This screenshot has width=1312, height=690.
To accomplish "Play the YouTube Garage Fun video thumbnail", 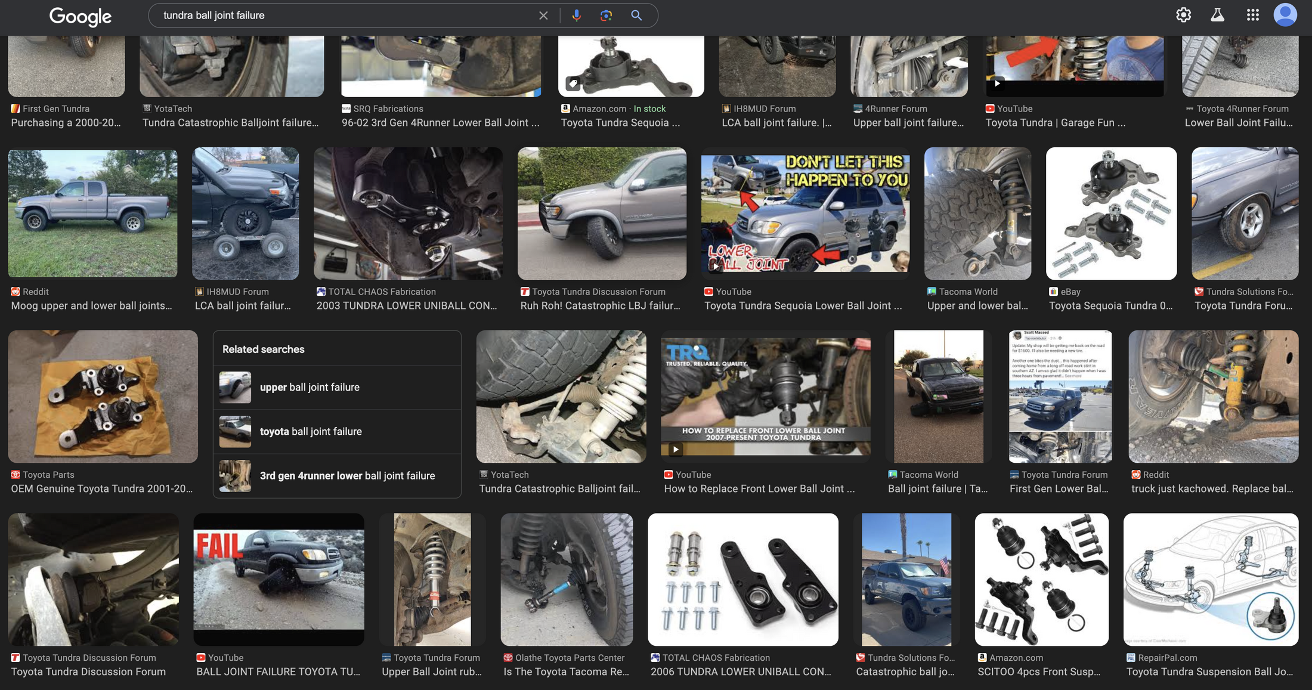I will point(1075,66).
